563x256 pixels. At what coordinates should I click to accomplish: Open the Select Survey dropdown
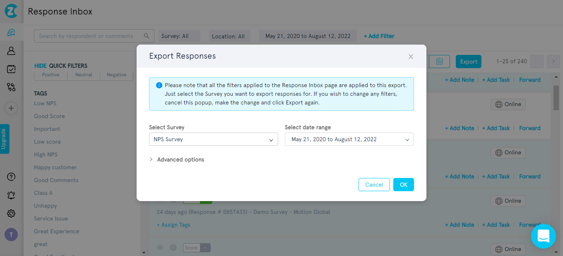click(213, 139)
